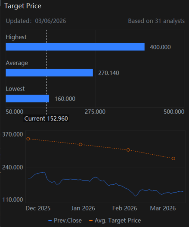Select the first orange target price marker
Screen dimensions: 189x227
(28, 139)
